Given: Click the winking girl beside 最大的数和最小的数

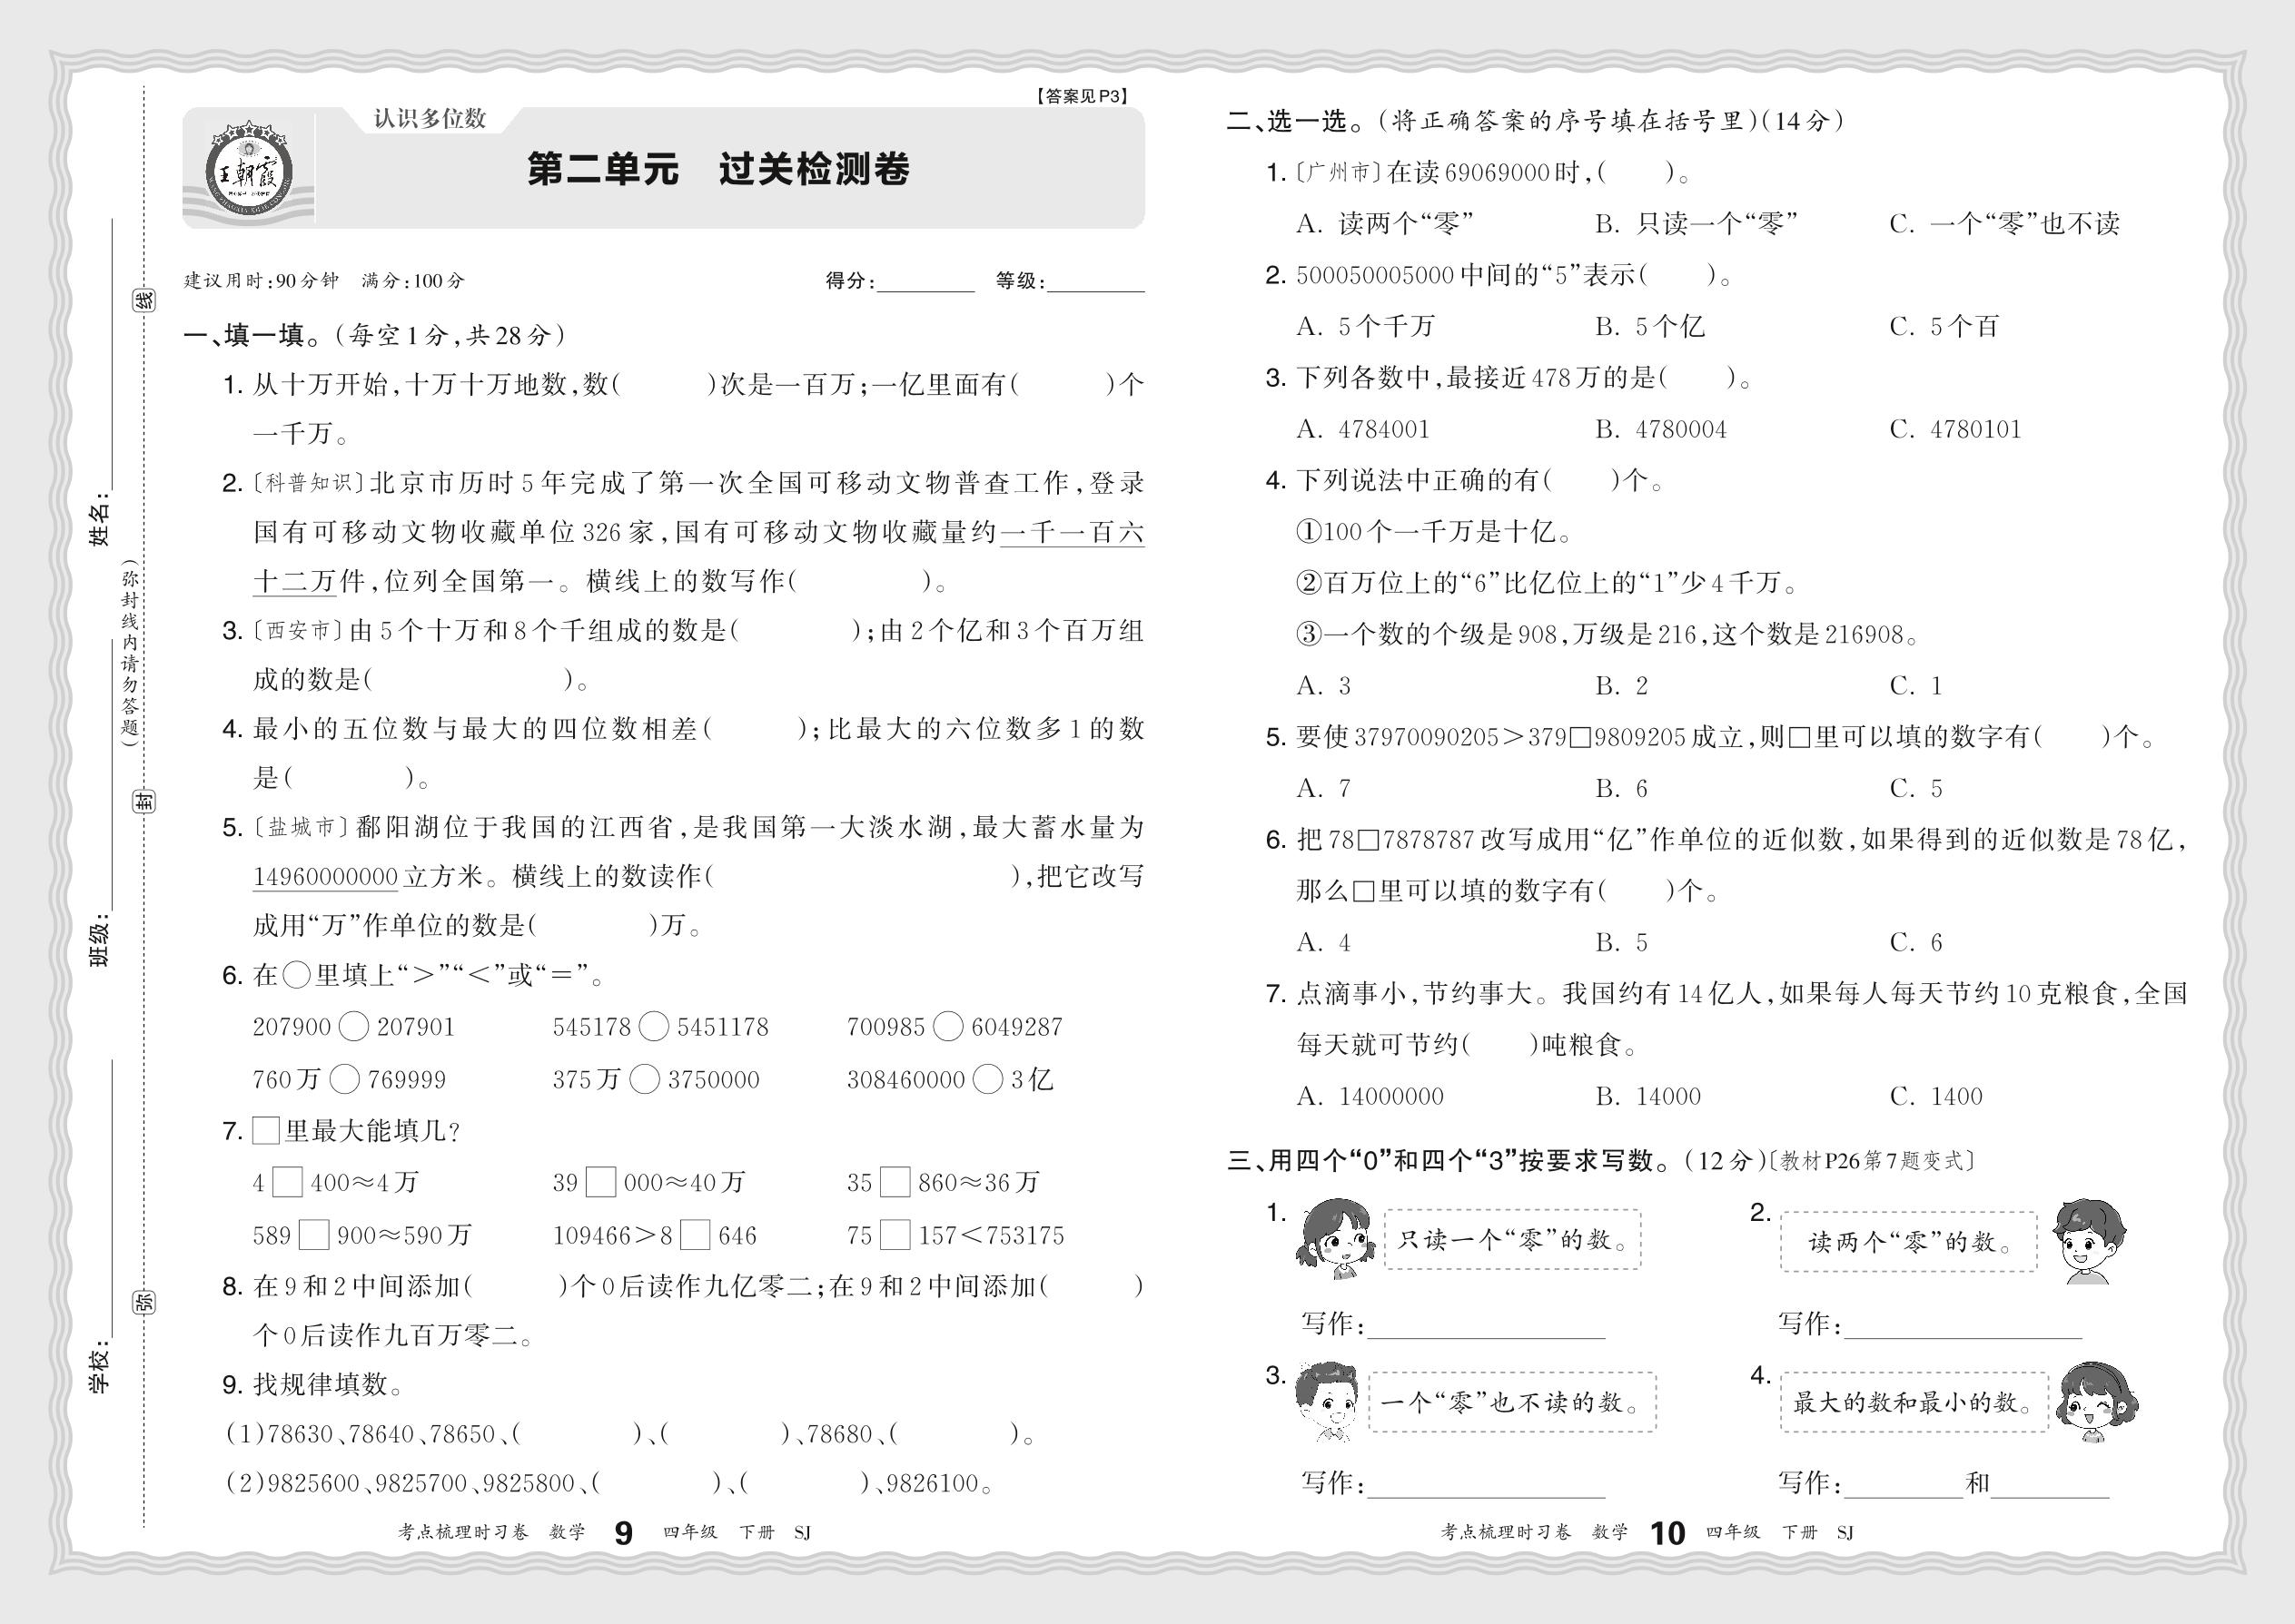Looking at the screenshot, I should tap(2096, 1403).
